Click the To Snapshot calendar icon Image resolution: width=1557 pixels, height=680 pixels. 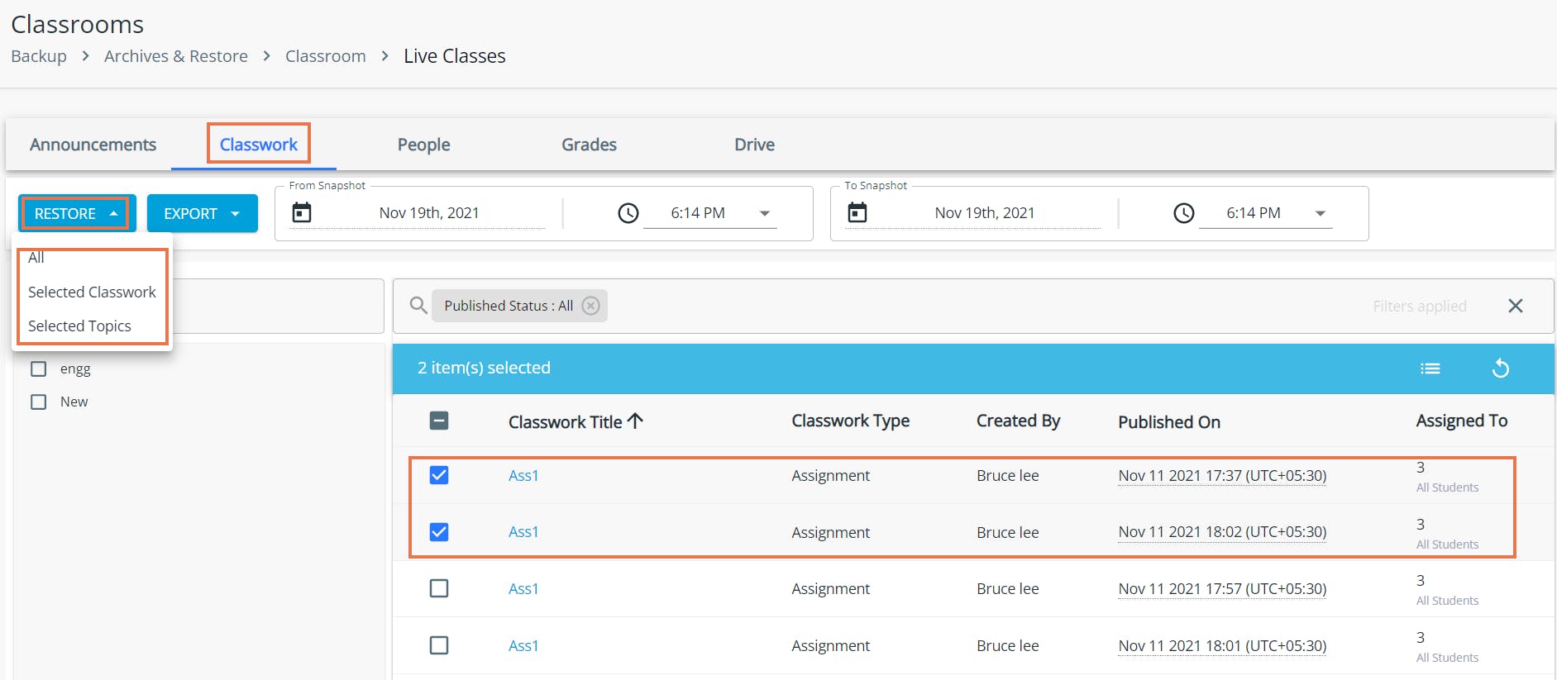click(857, 213)
